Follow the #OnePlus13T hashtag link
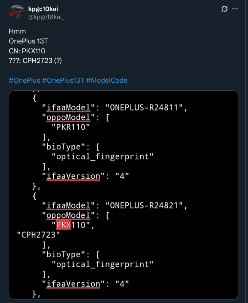 coord(63,80)
